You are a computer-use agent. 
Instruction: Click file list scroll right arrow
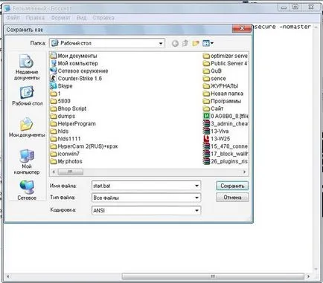(245, 172)
